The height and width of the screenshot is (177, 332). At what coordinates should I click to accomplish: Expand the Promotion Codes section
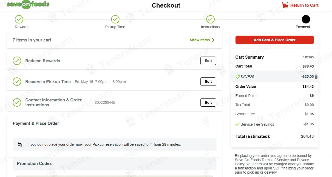(x=34, y=164)
